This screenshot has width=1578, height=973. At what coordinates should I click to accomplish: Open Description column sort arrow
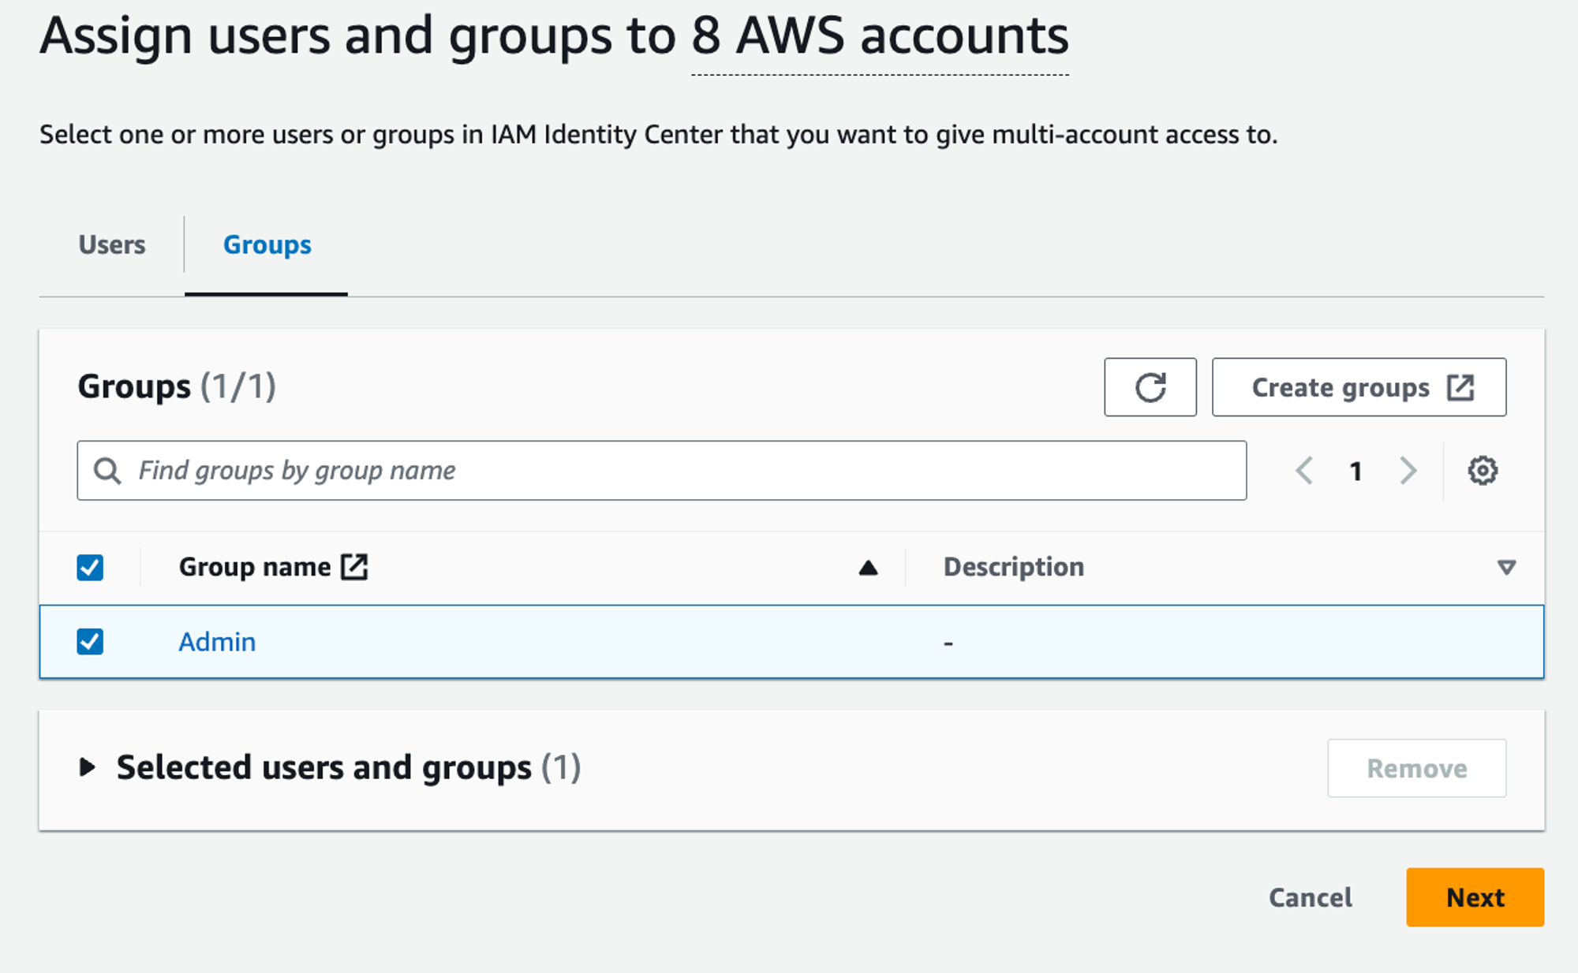click(1505, 568)
